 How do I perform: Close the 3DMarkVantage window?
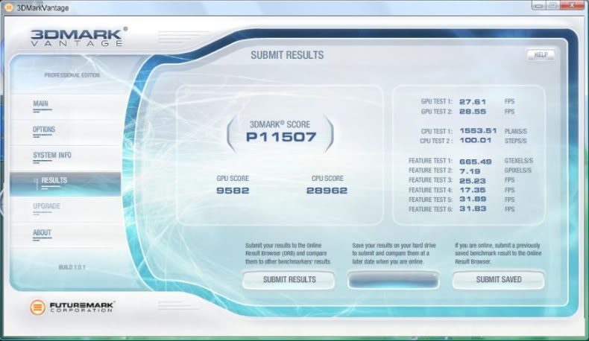(571, 6)
